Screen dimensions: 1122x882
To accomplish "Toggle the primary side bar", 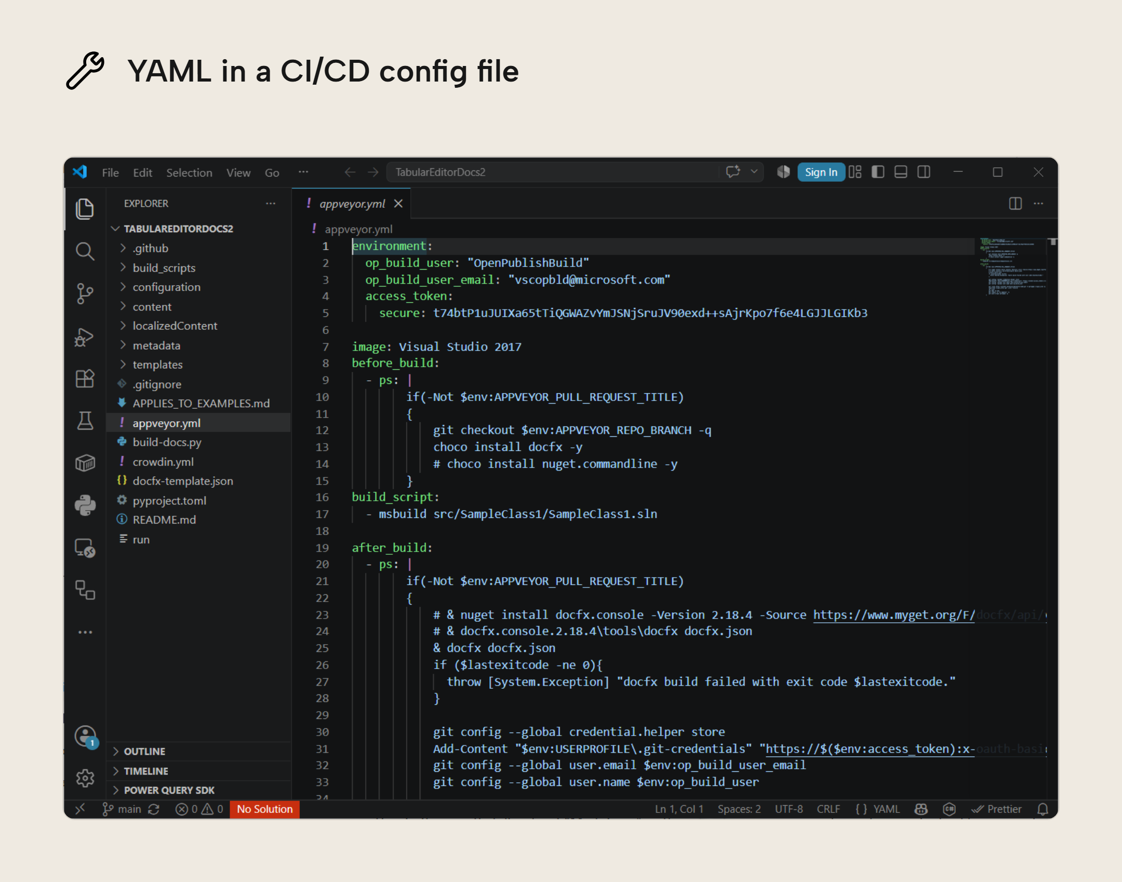I will pos(878,172).
